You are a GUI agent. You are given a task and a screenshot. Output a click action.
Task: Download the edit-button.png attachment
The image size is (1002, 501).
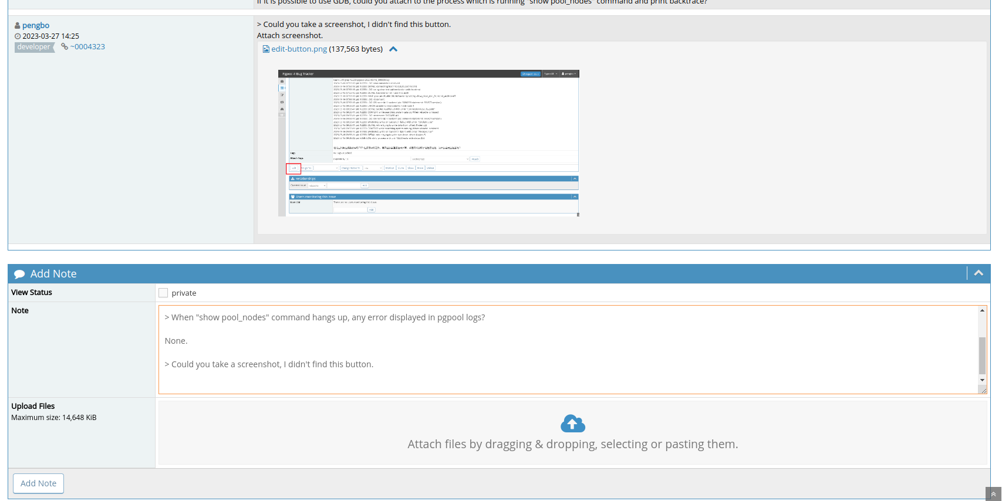coord(299,49)
